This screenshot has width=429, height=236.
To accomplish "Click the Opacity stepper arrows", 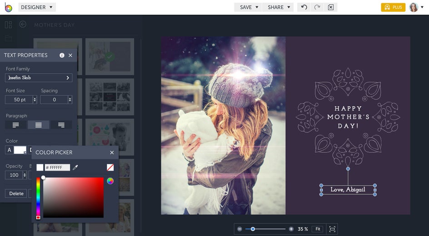I will [x=25, y=175].
